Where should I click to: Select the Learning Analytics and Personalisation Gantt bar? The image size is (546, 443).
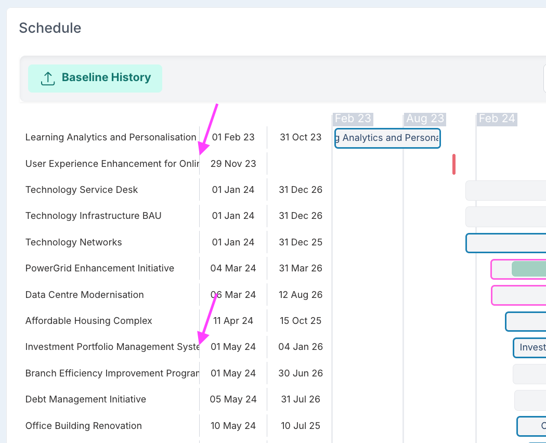point(387,138)
